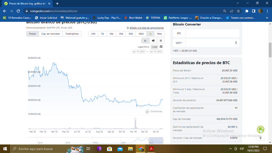The height and width of the screenshot is (153, 272).
Task: Open the tab search chevron
Action: 238,3
